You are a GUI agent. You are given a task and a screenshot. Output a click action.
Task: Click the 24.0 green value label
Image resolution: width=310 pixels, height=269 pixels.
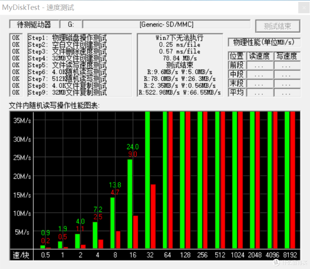coord(133,147)
